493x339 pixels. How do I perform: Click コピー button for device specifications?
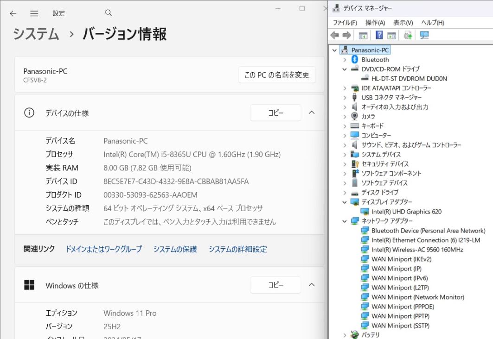click(275, 113)
